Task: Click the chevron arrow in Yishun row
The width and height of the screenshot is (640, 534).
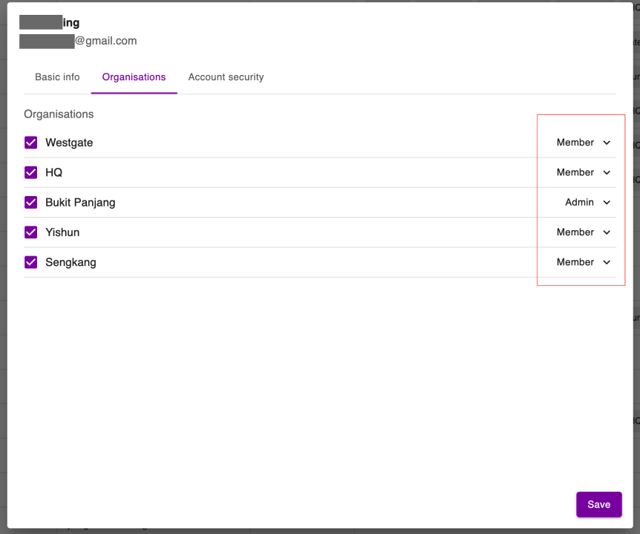Action: pyautogui.click(x=607, y=232)
